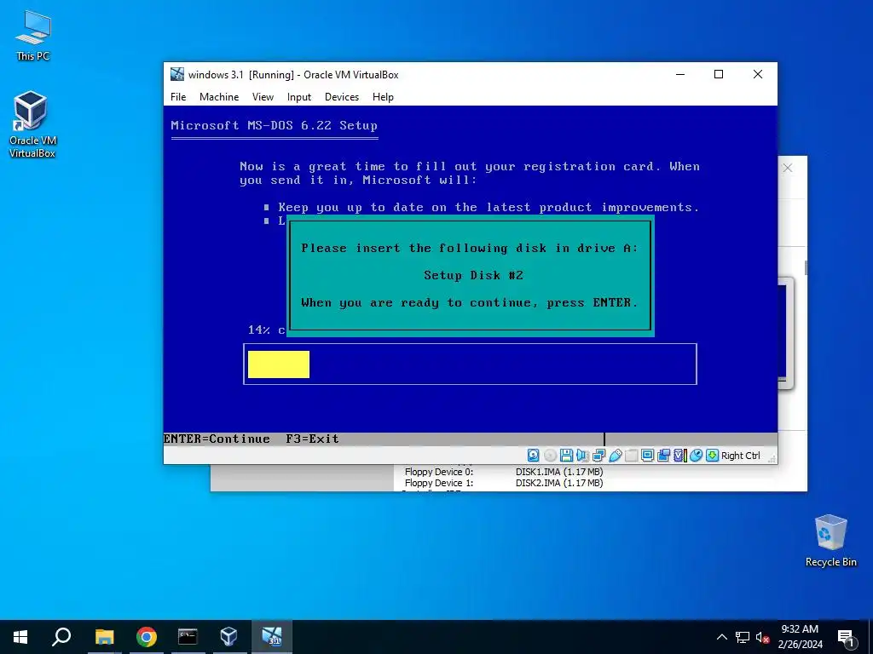The width and height of the screenshot is (873, 654).
Task: Maximize the windows 3.1 VM window
Action: point(719,75)
